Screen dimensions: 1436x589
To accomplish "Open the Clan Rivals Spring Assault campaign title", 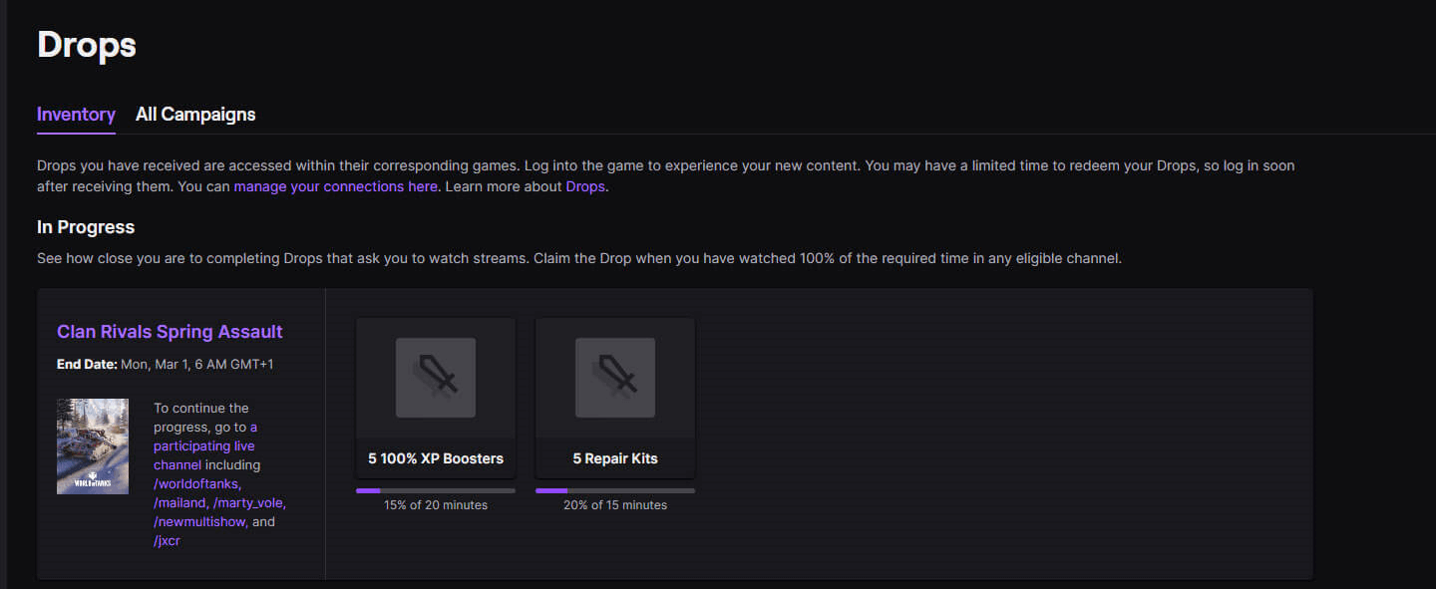I will [x=170, y=332].
